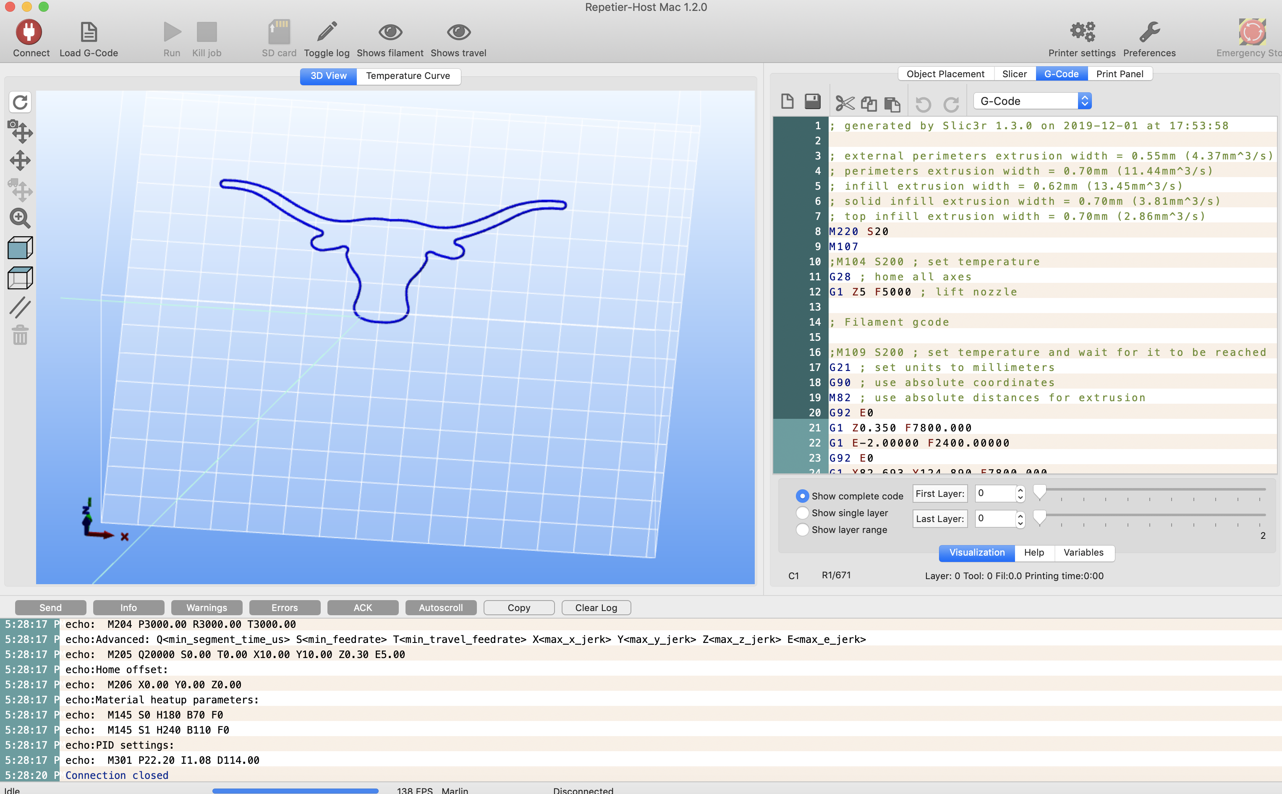
Task: Switch to 3D View tab
Action: coord(328,76)
